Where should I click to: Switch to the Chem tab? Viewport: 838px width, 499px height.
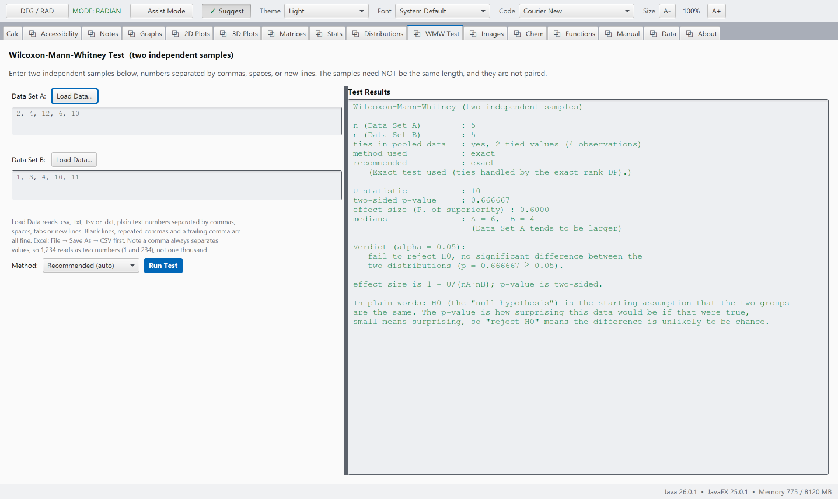[x=529, y=34]
